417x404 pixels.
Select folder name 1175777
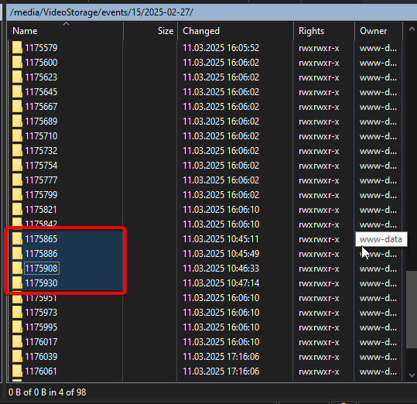(x=41, y=180)
